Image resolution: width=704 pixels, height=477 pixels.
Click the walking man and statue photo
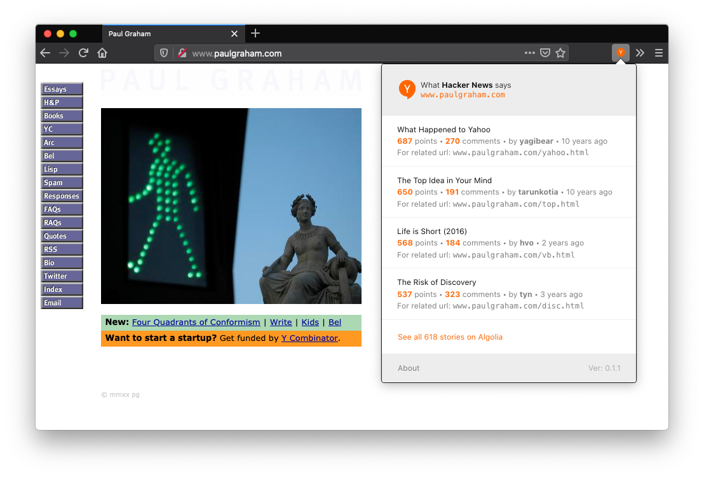(231, 206)
